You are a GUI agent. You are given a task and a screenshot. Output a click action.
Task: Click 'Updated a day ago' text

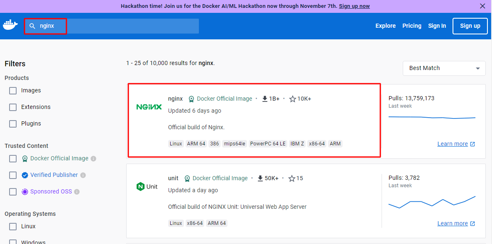193,190
